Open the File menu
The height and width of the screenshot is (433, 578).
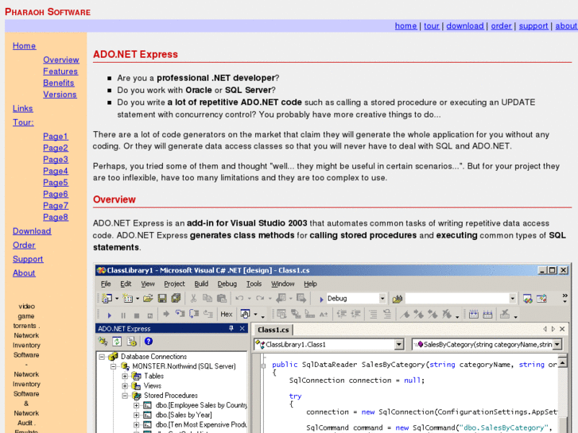click(106, 284)
